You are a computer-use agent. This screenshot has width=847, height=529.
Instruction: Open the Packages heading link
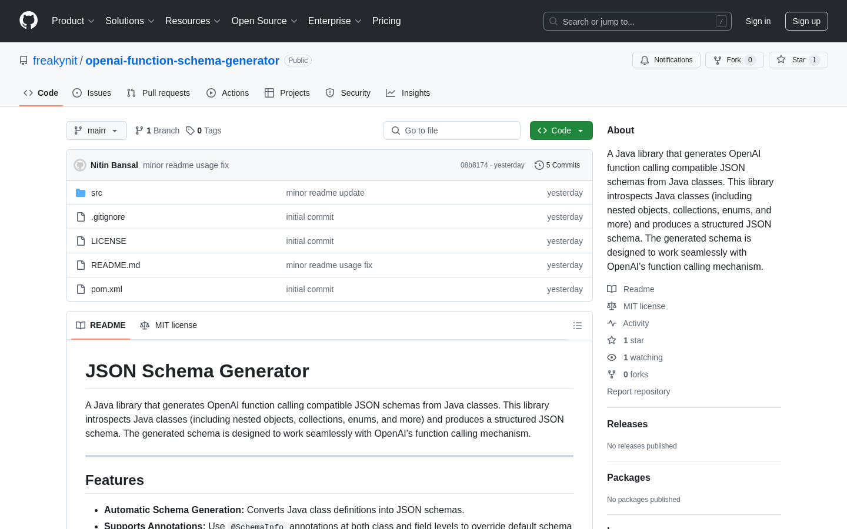click(x=629, y=478)
